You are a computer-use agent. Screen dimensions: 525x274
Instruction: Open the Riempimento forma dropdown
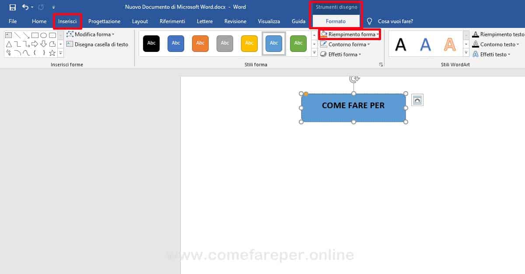[x=349, y=34]
